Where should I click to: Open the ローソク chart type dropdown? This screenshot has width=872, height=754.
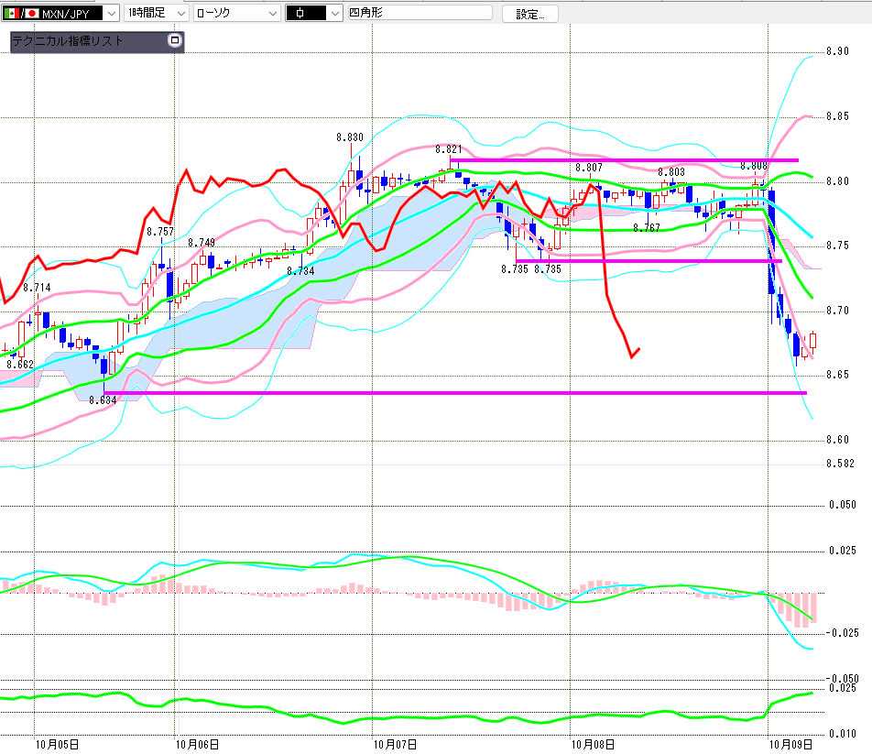[x=237, y=13]
